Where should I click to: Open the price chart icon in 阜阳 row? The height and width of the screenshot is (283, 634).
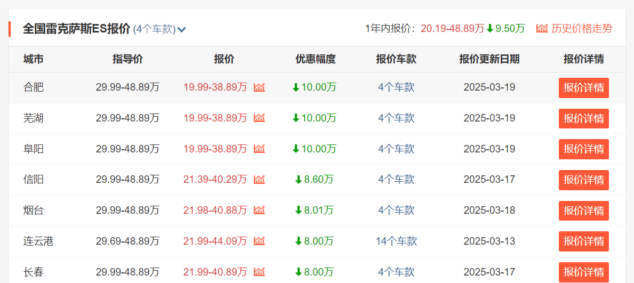click(259, 149)
